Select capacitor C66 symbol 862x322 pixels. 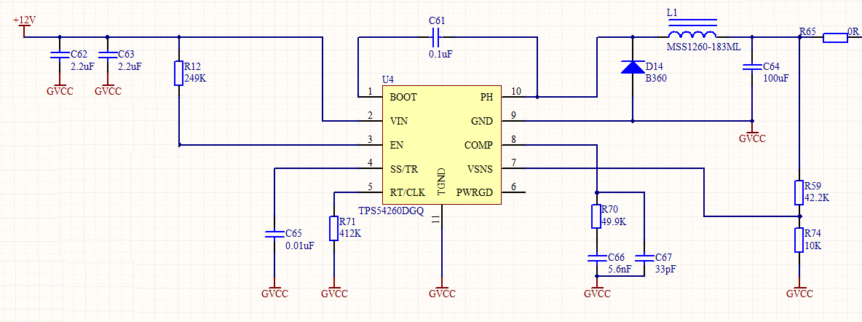coord(596,258)
